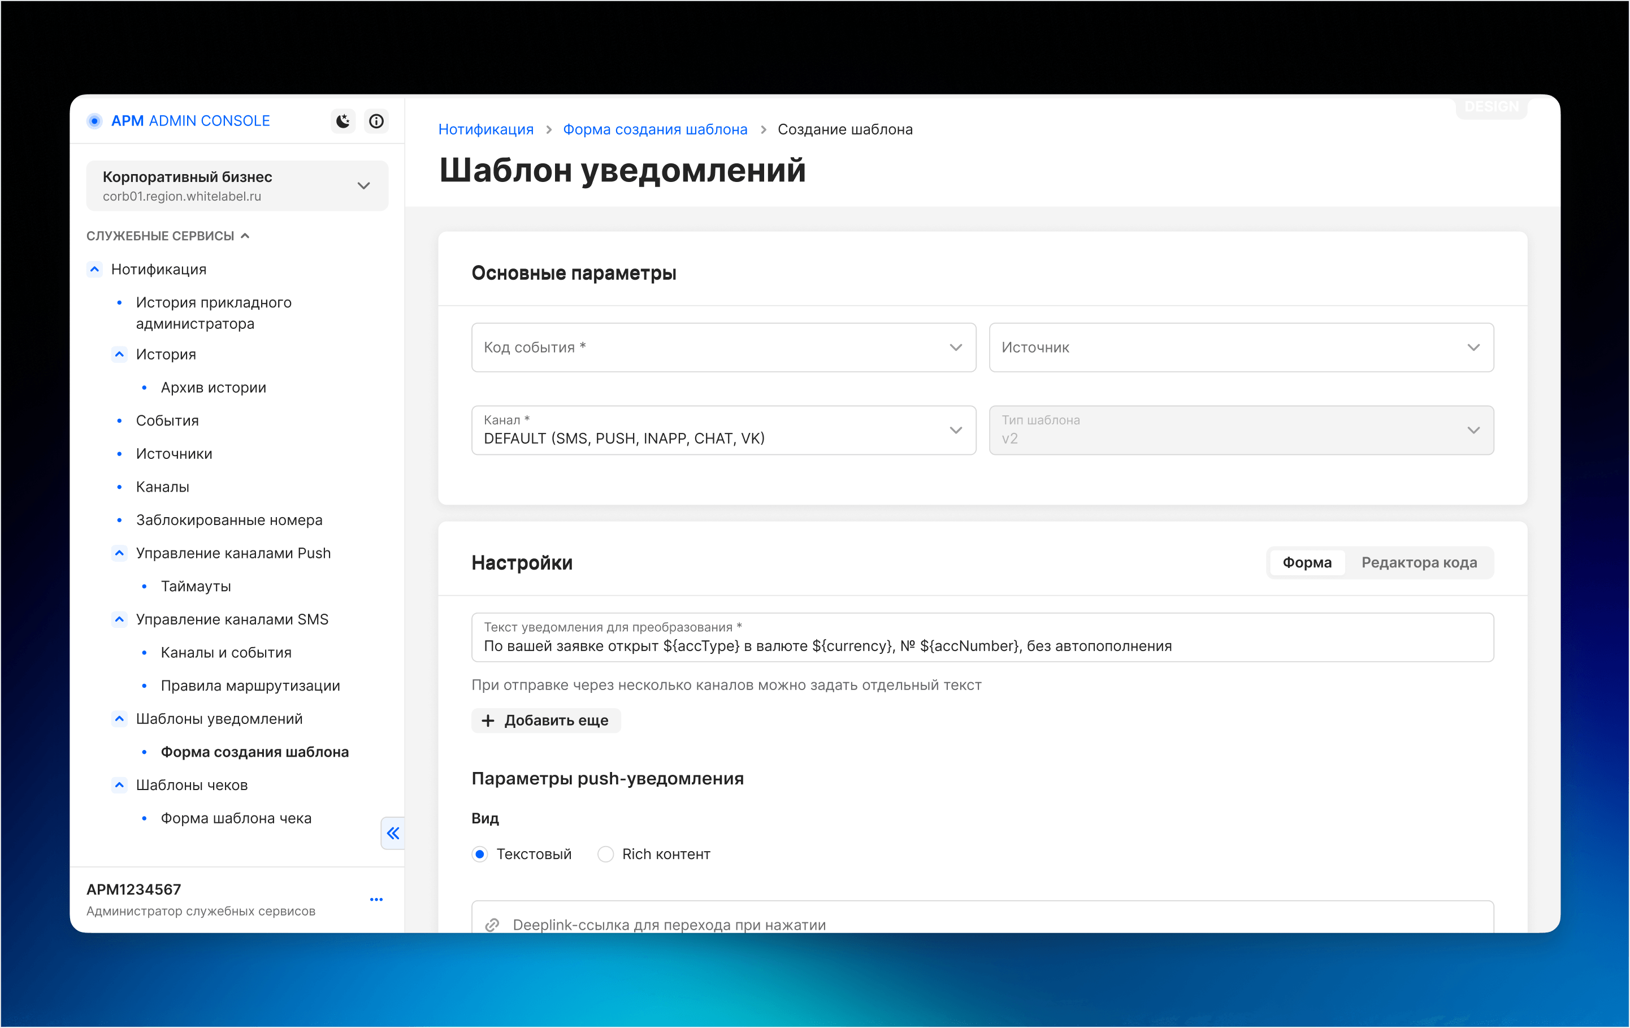Toggle dark mode moon icon
Viewport: 1630px width, 1028px height.
click(x=343, y=121)
